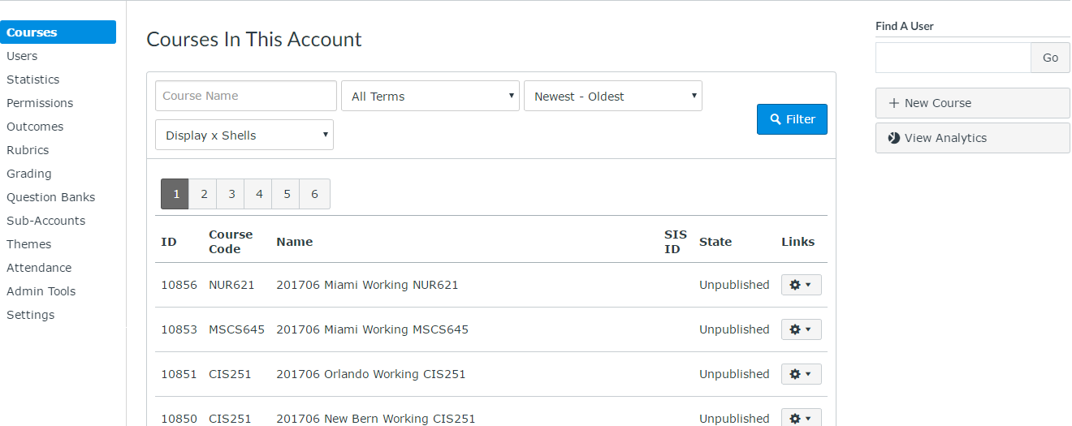This screenshot has height=426, width=1072.
Task: Open View Analytics
Action: click(972, 138)
